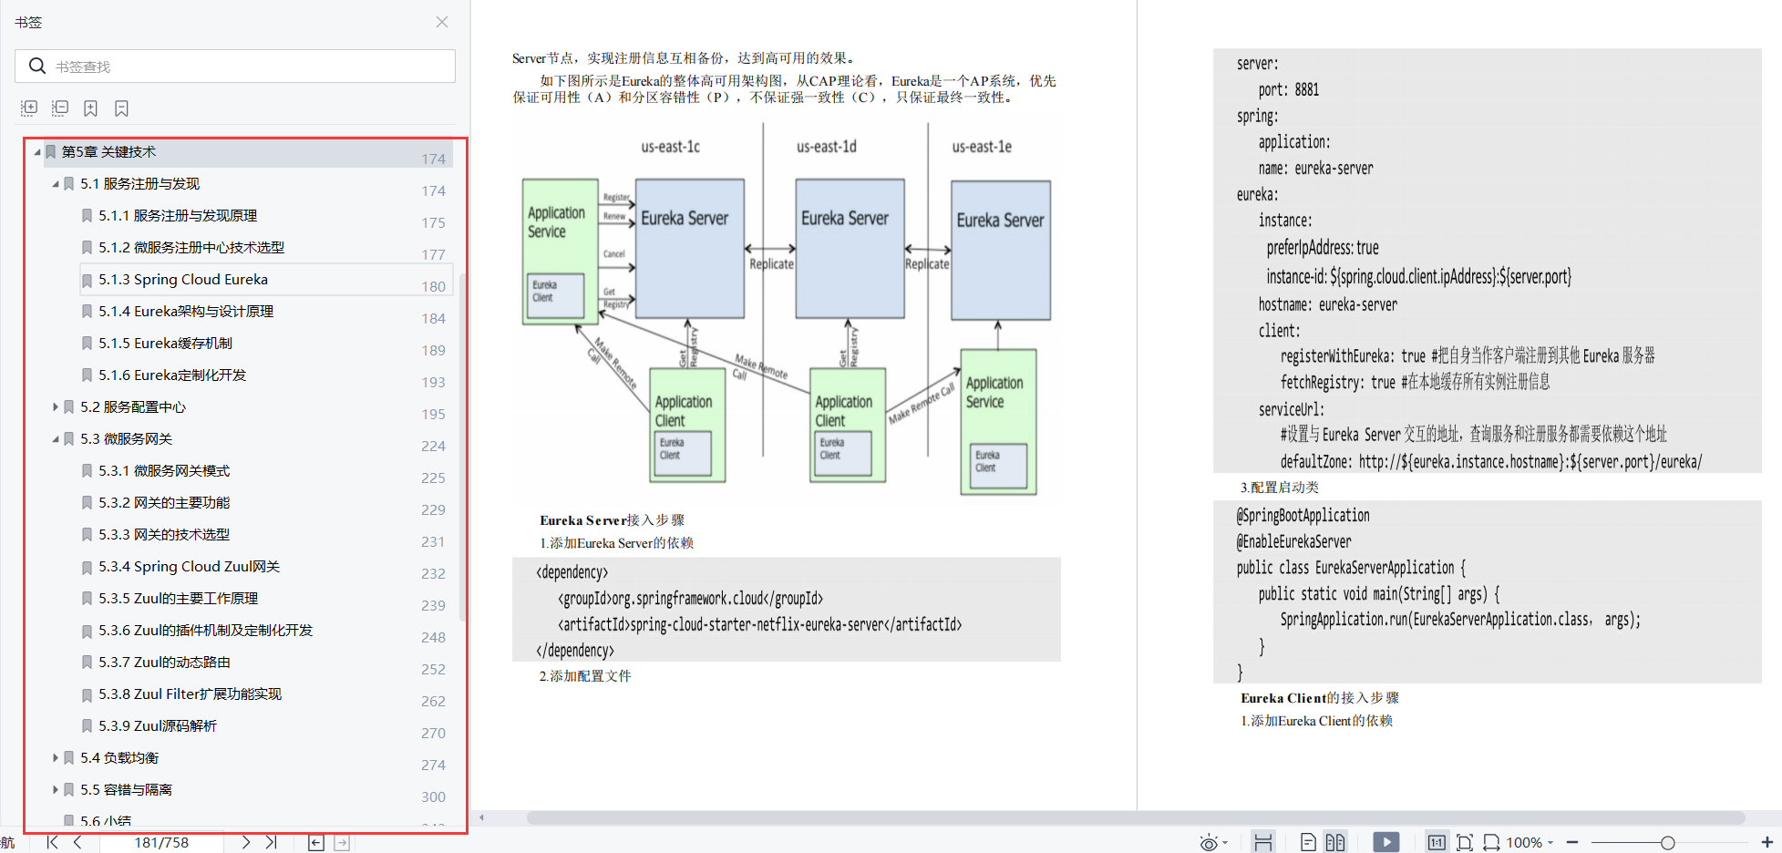The width and height of the screenshot is (1782, 853).
Task: Click the zoom slider handle
Action: (1667, 843)
